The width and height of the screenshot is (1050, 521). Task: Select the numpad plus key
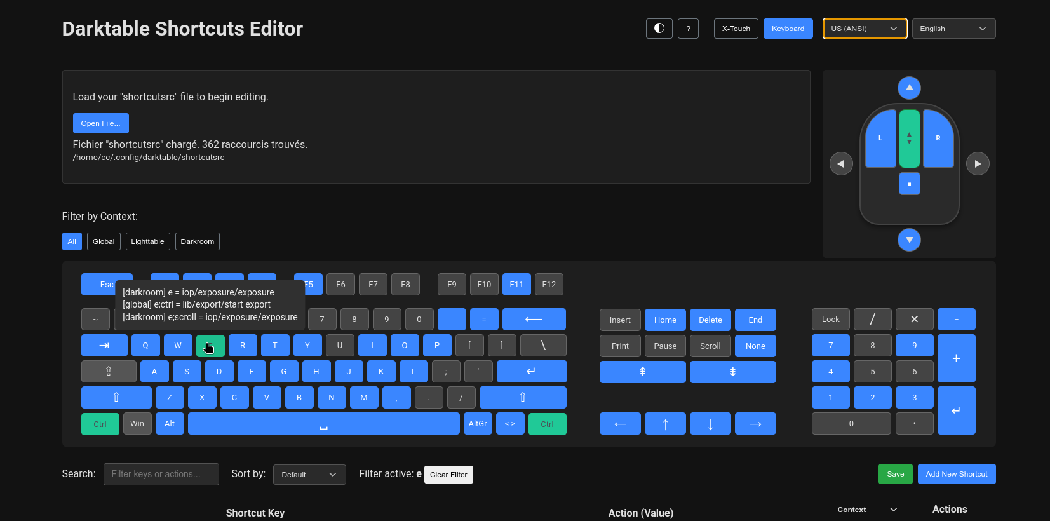point(956,358)
